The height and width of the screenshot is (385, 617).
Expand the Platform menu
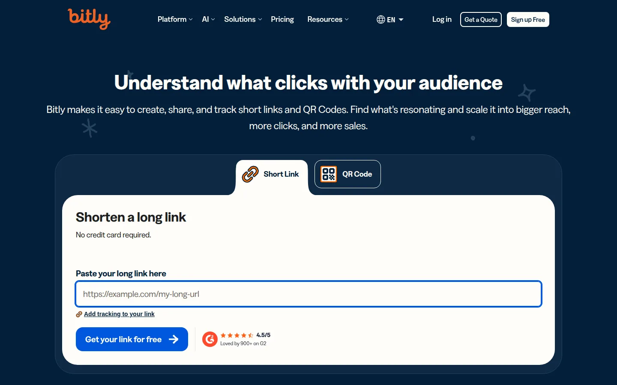(x=175, y=19)
